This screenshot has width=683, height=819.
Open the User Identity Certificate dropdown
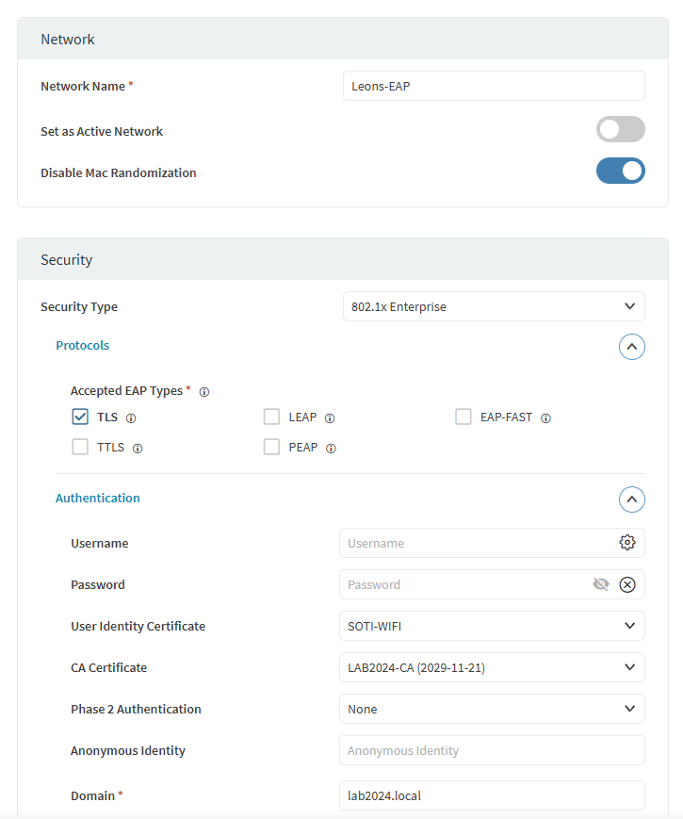click(492, 626)
